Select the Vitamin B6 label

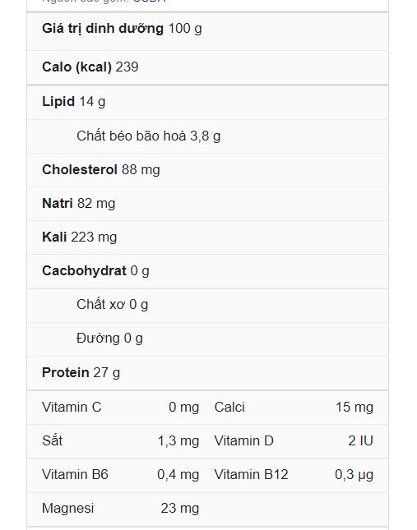(75, 475)
